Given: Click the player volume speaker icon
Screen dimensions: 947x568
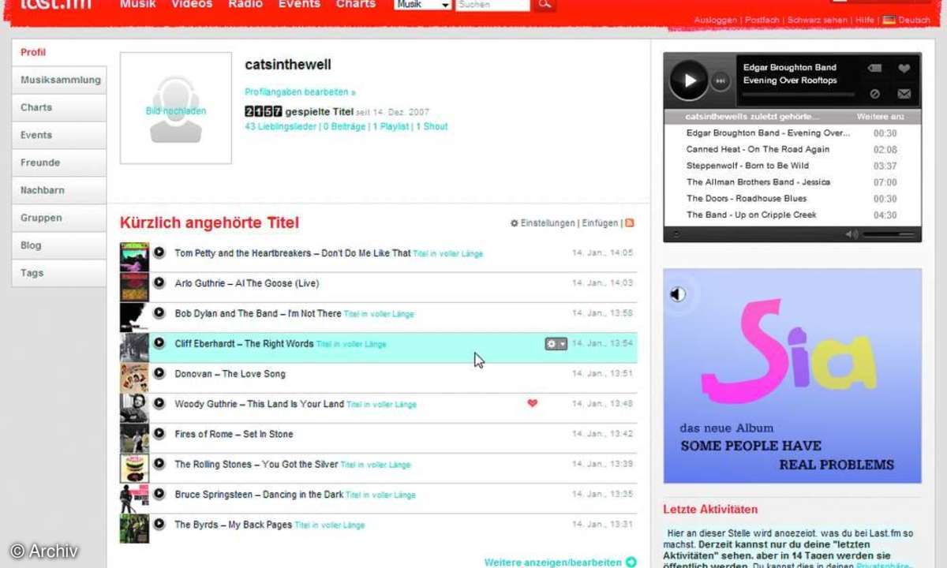Looking at the screenshot, I should [852, 234].
